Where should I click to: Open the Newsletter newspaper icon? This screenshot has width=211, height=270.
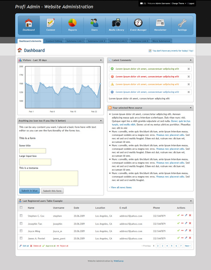(x=160, y=23)
